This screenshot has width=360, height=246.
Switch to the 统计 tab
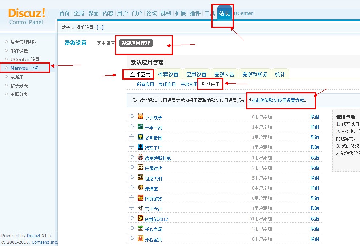(x=280, y=74)
